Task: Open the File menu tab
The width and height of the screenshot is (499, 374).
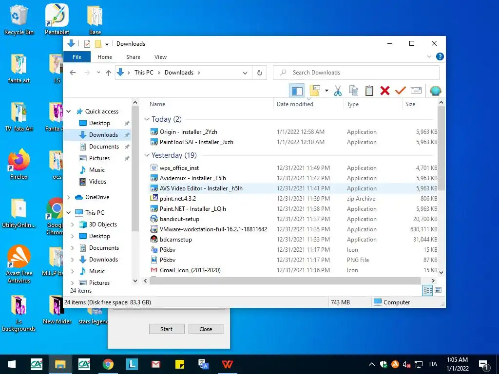Action: [77, 57]
